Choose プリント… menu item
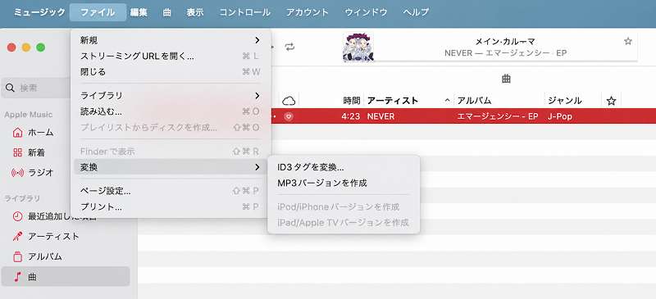656x299 pixels. tap(171, 207)
